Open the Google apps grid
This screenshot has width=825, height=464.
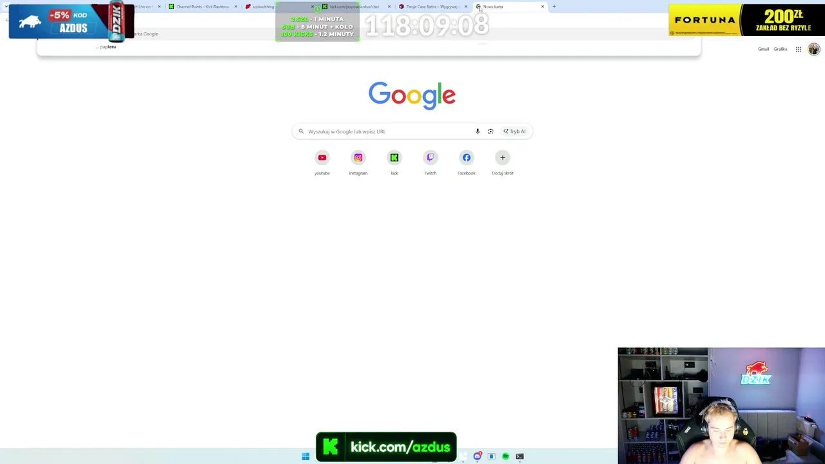point(799,49)
